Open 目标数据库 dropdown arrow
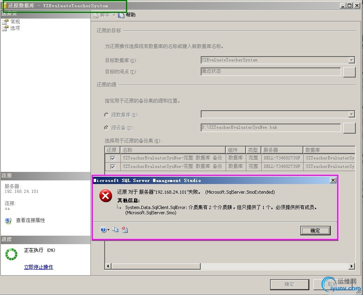363x295 pixels. pos(351,60)
